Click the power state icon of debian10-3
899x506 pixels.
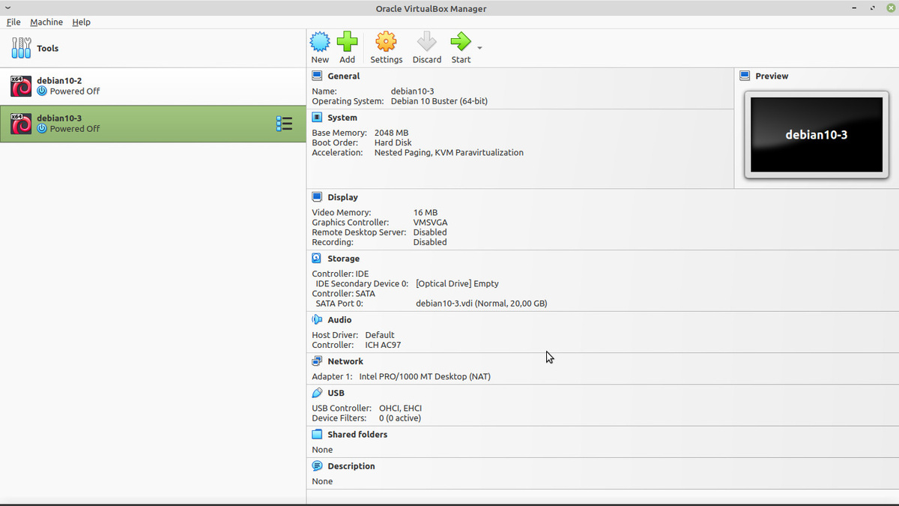coord(42,129)
